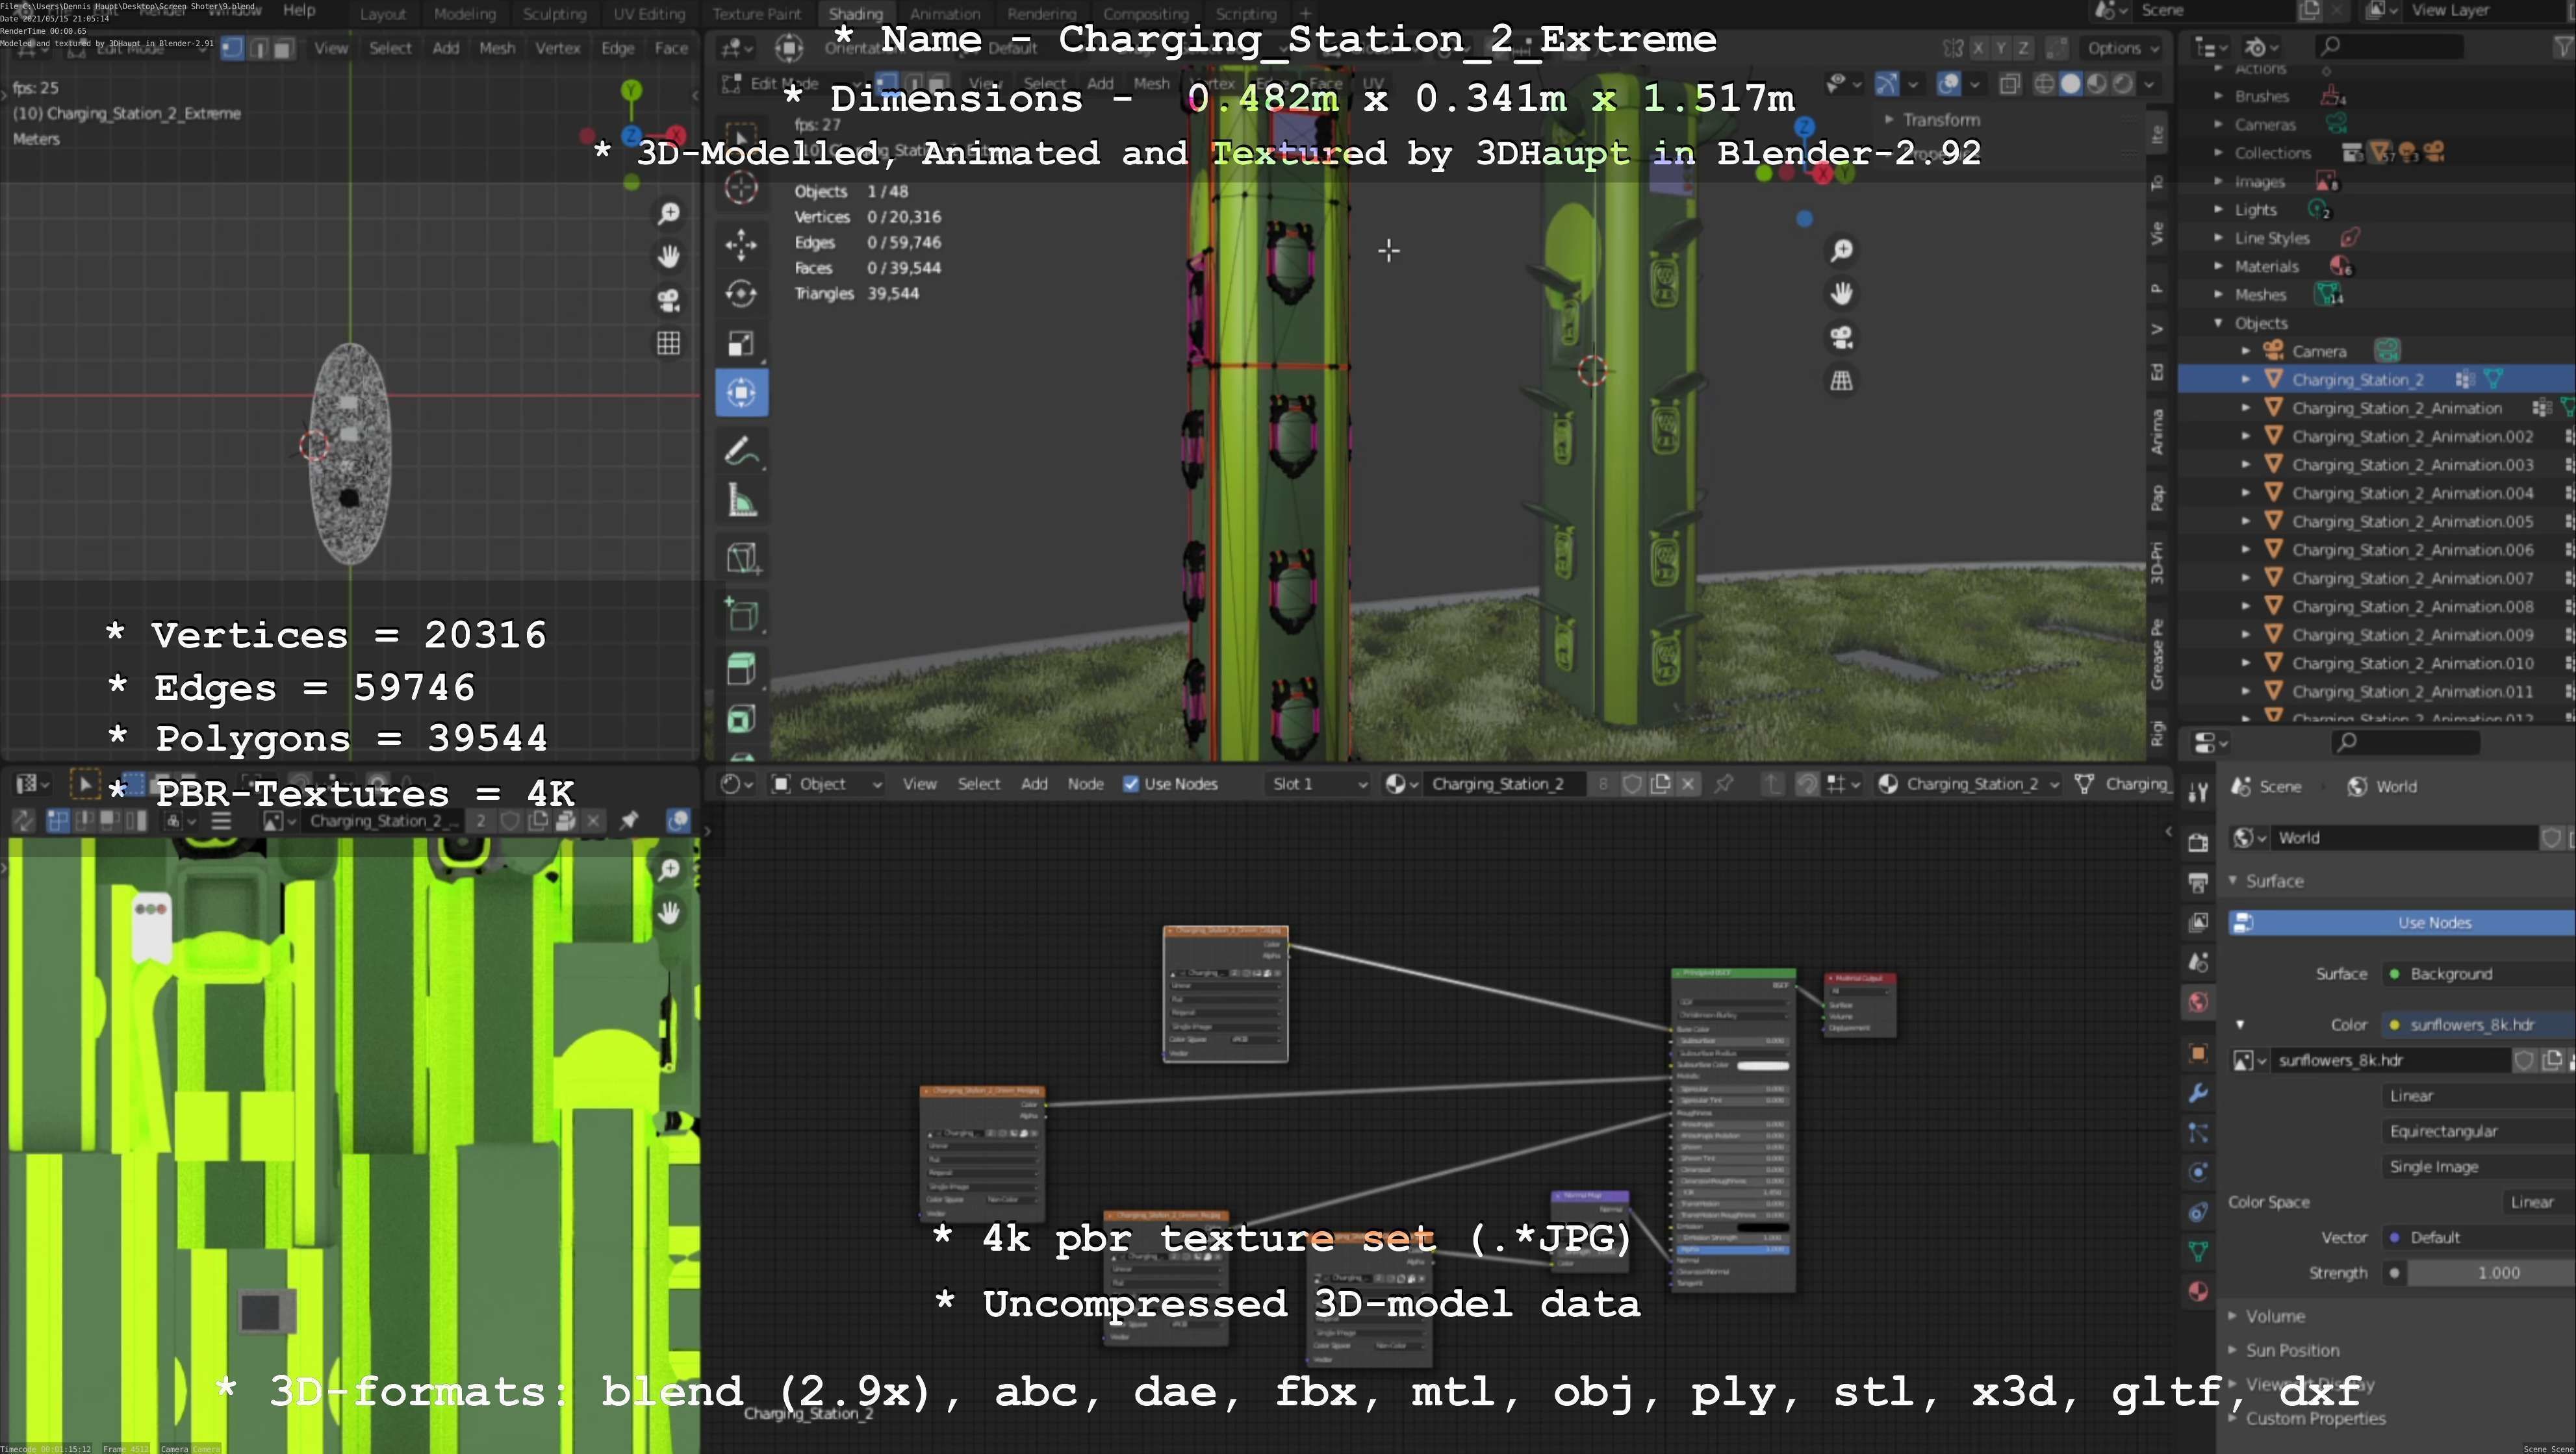The image size is (2576, 1454).
Task: Switch perspective/orthographic grid icon in right viewport
Action: point(1841,381)
